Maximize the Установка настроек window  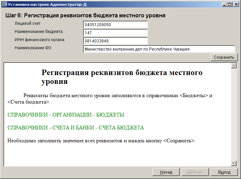230,4
